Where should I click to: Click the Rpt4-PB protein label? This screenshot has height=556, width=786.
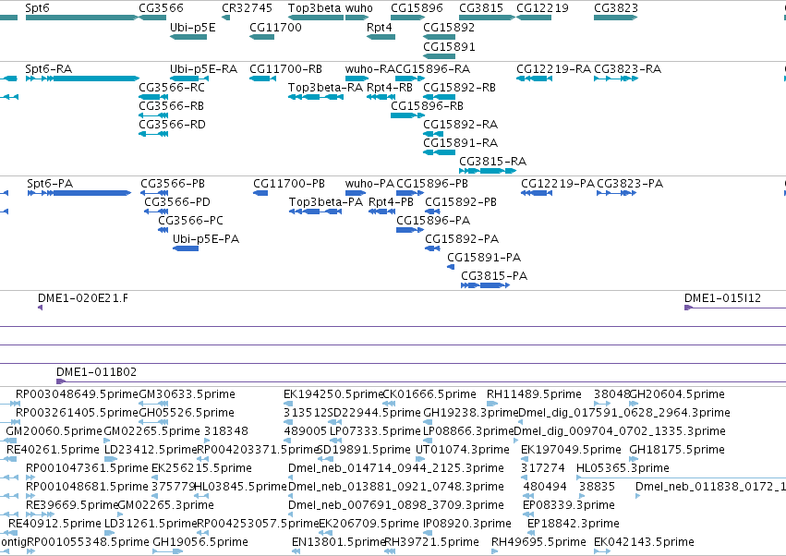(391, 202)
